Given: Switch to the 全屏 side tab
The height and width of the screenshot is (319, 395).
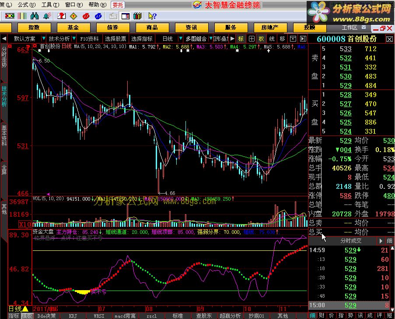Looking at the screenshot, I should click(x=4, y=170).
